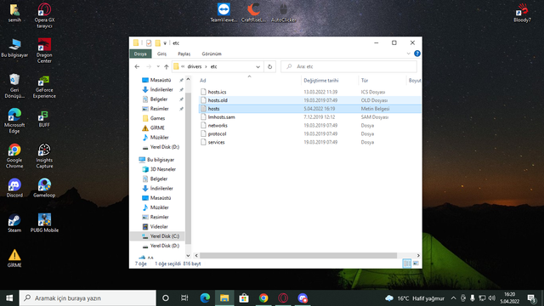The width and height of the screenshot is (544, 306).
Task: Open Dragon Center desktop shortcut
Action: [44, 51]
